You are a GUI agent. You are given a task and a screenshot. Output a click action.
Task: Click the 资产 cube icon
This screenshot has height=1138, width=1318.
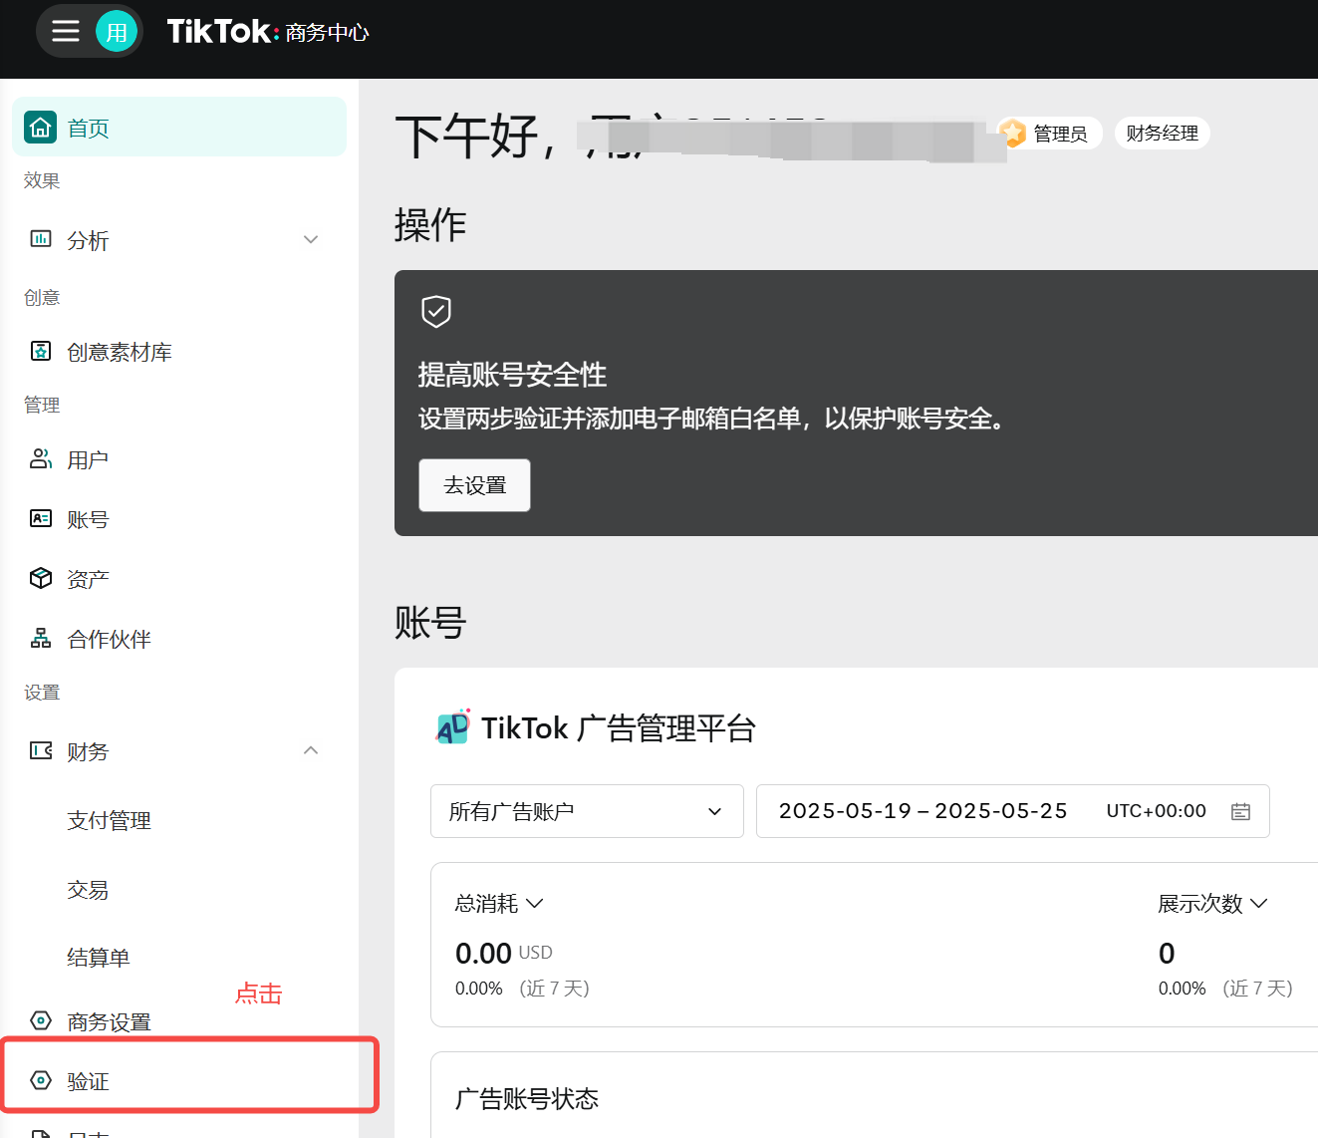(41, 579)
